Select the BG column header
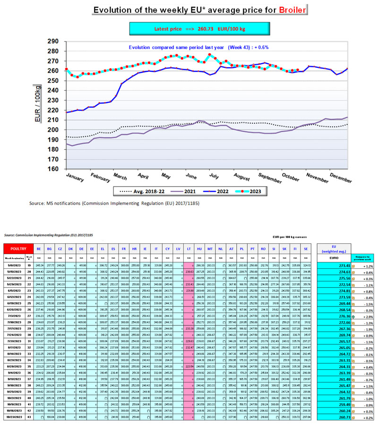378x427 pixels. click(x=49, y=248)
